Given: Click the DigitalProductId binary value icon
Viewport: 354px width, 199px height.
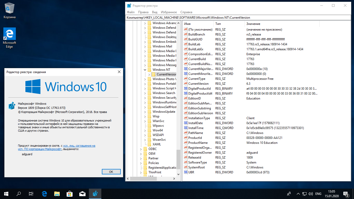Looking at the screenshot, I should pos(186,89).
